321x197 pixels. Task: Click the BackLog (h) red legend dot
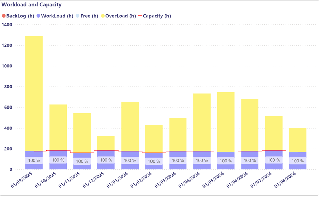coord(4,16)
